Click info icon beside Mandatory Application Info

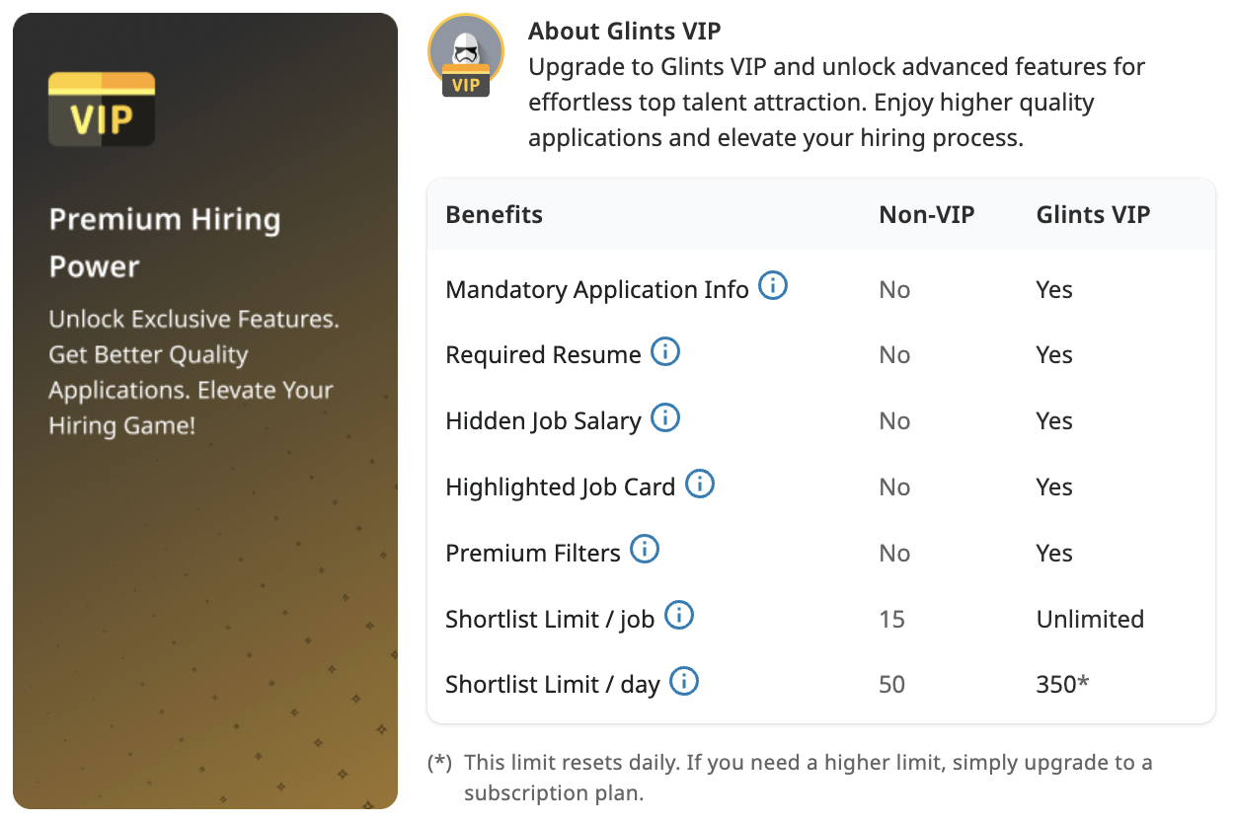click(773, 287)
